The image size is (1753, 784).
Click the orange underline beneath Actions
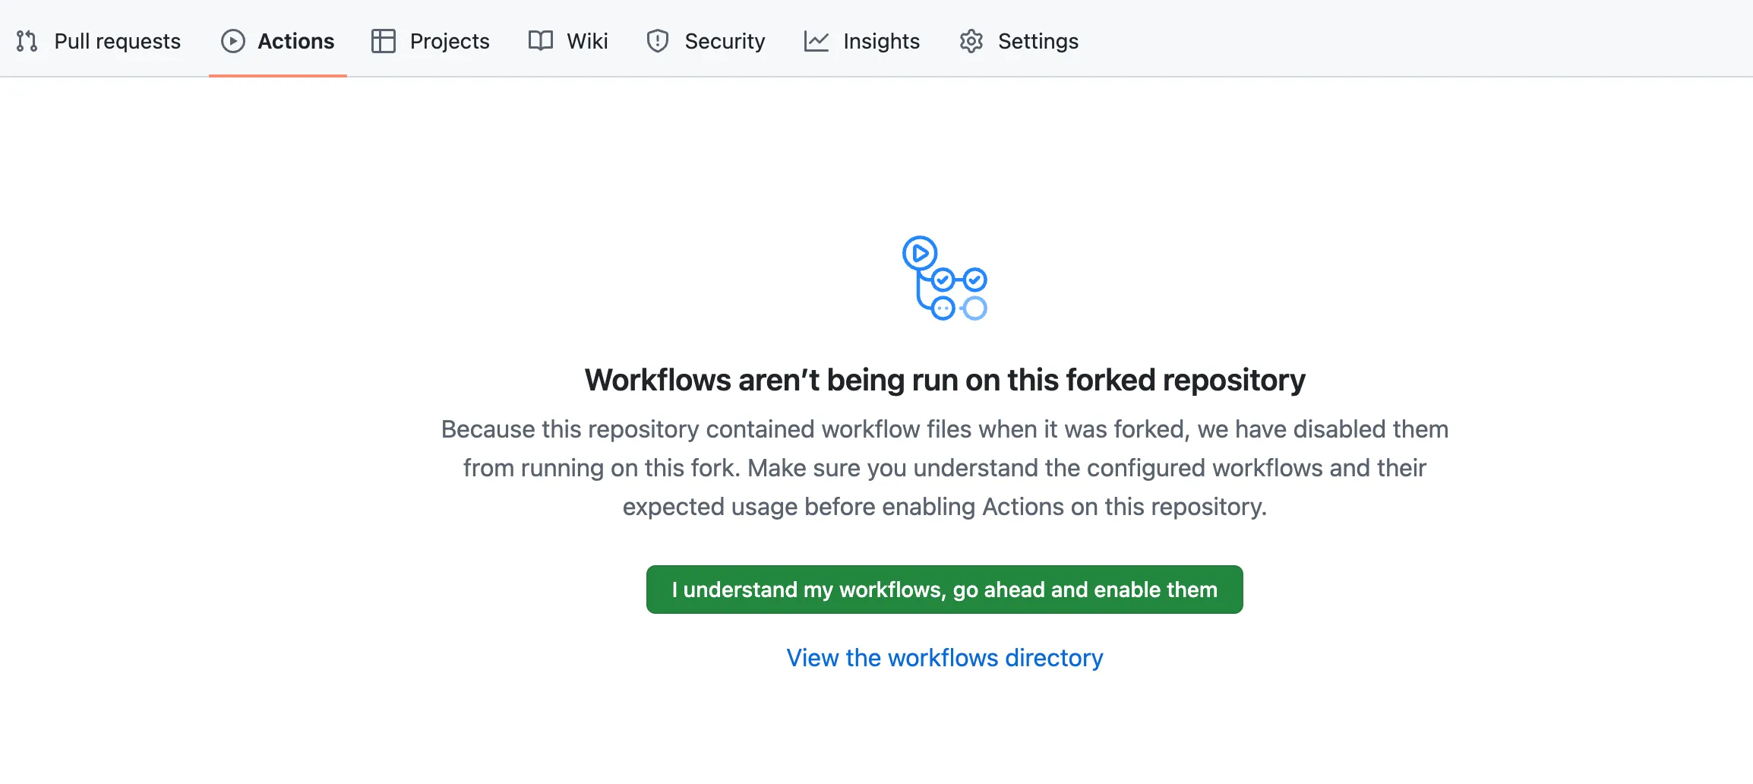tap(277, 75)
